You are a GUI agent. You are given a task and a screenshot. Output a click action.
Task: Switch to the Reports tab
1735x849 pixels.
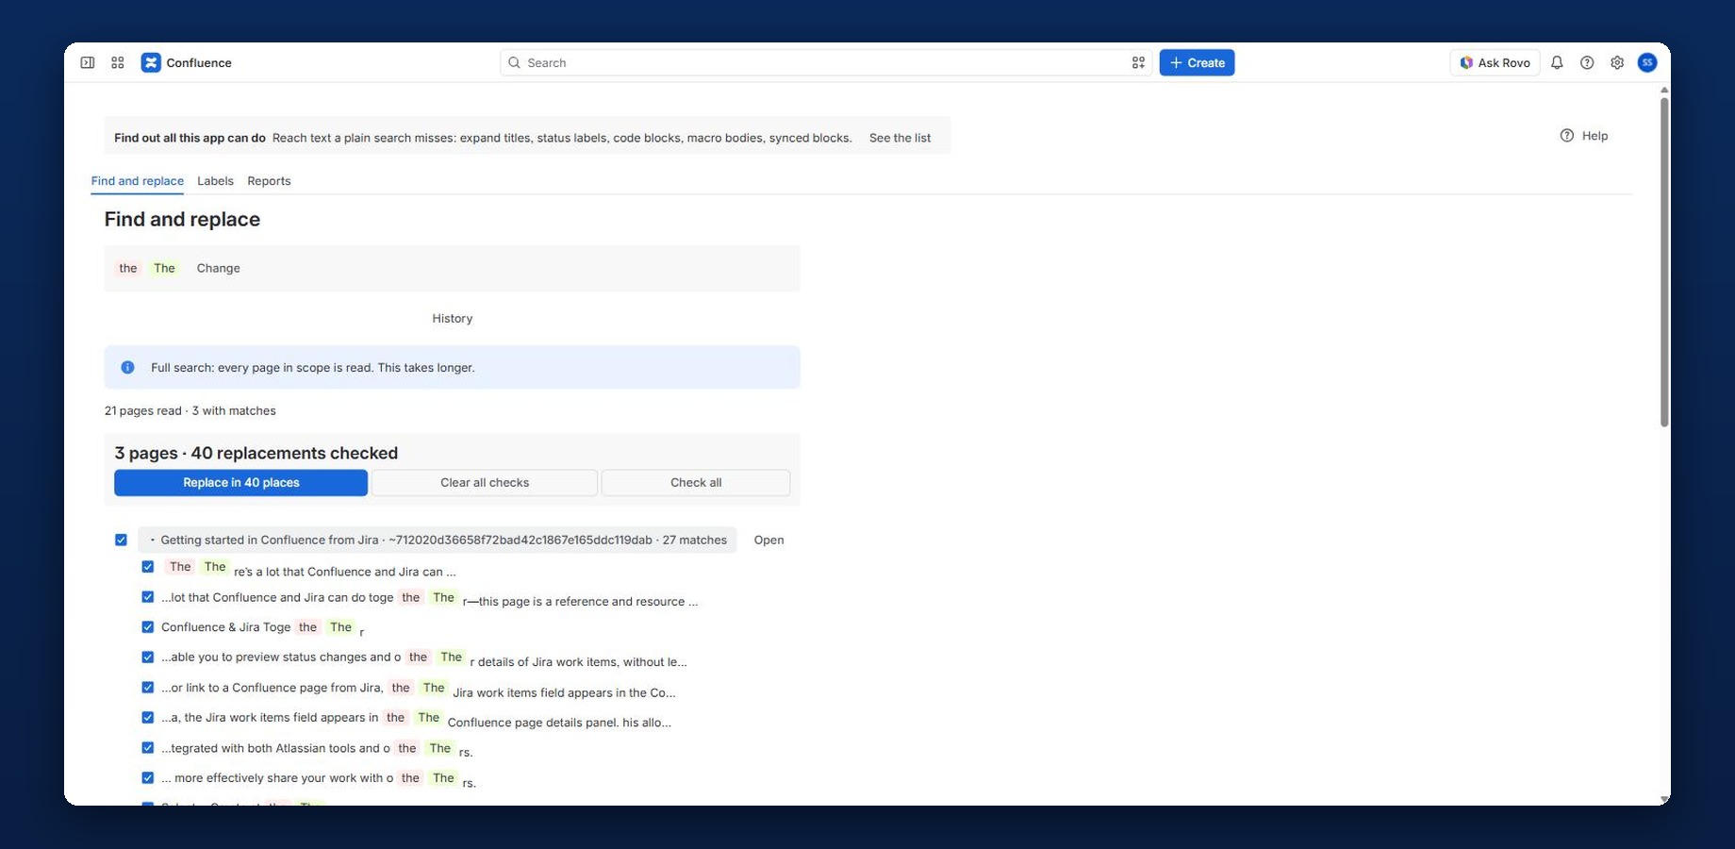point(269,181)
